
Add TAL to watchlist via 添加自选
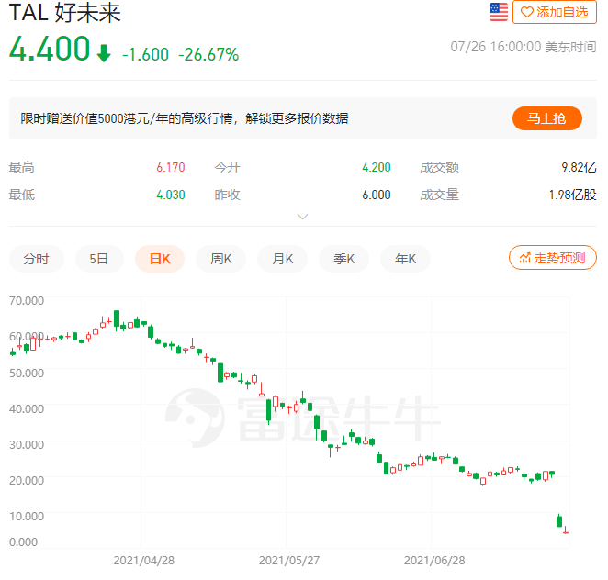click(x=555, y=13)
